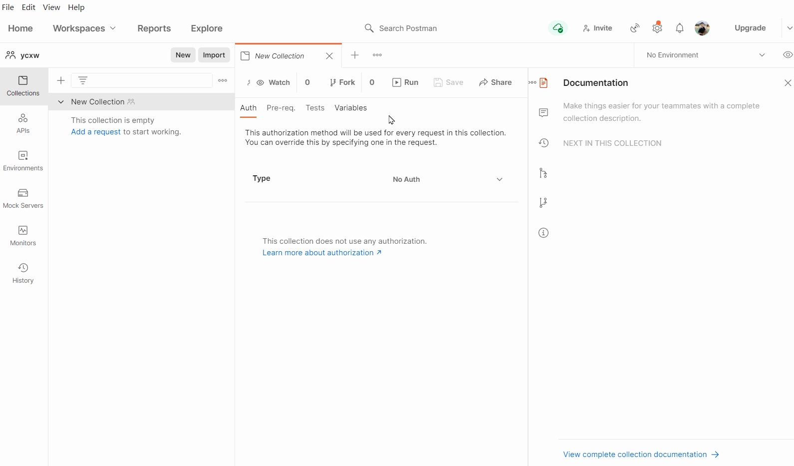Open the notifications bell
Image resolution: width=794 pixels, height=466 pixels.
pos(680,28)
